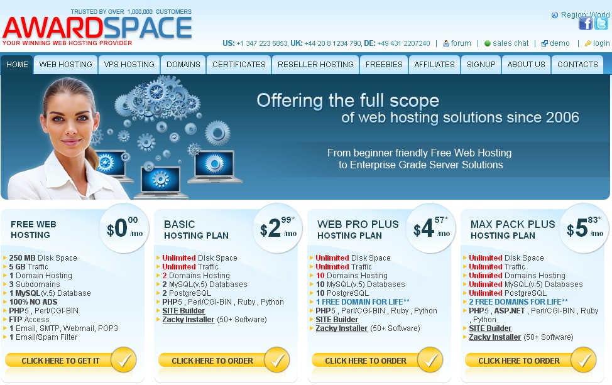Click '10 Domains Hosting' in Web Pro Plus

click(x=352, y=275)
